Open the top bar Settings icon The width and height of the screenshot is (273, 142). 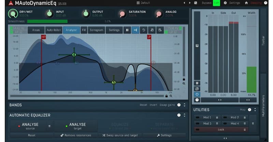pos(225,3)
